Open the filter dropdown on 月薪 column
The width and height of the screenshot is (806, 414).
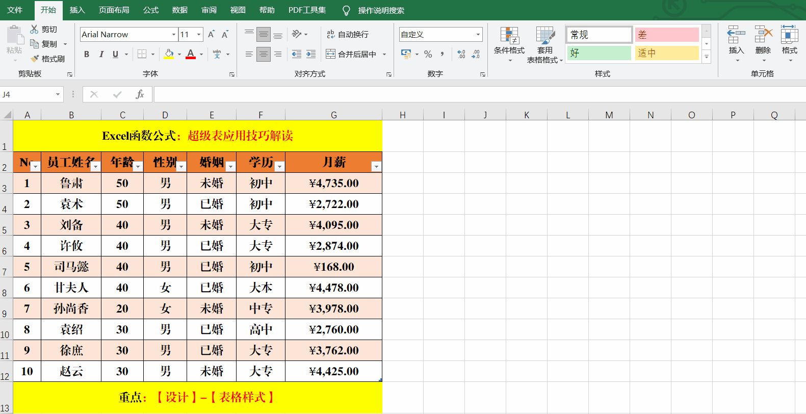(x=376, y=166)
